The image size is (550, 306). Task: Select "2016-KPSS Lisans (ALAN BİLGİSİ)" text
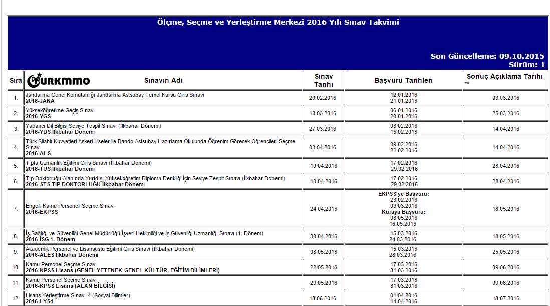coord(70,286)
